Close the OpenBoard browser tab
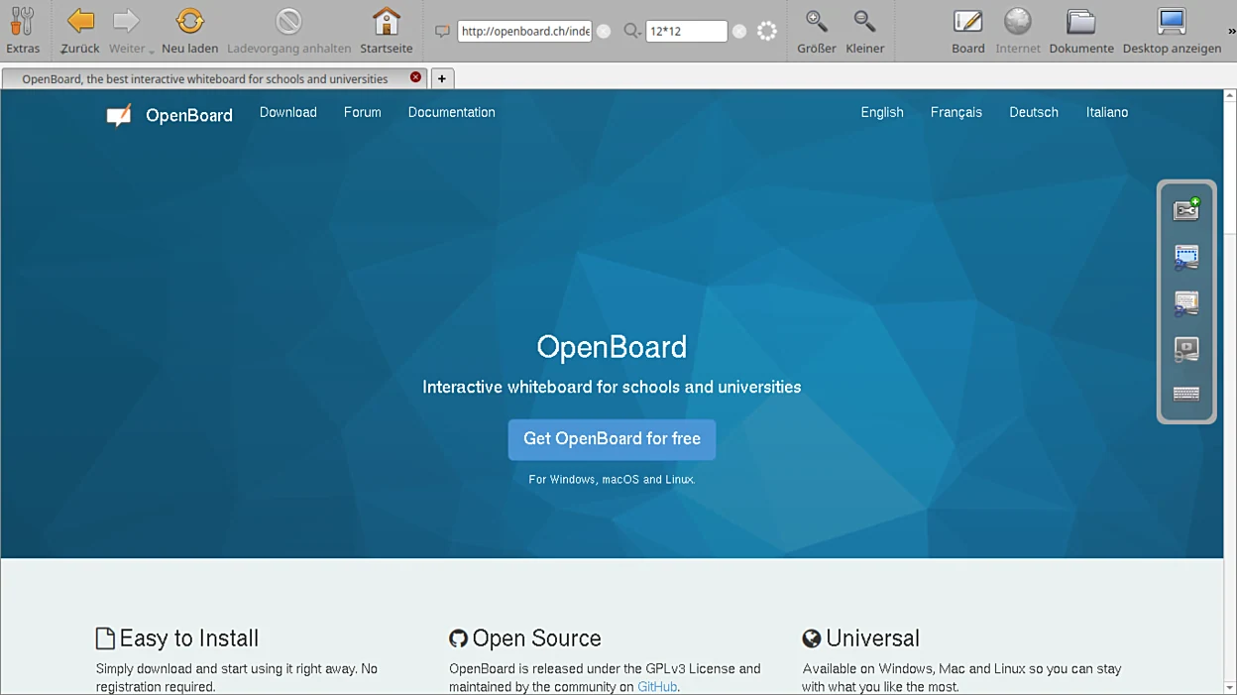Screen dimensions: 1237x696 [x=415, y=77]
